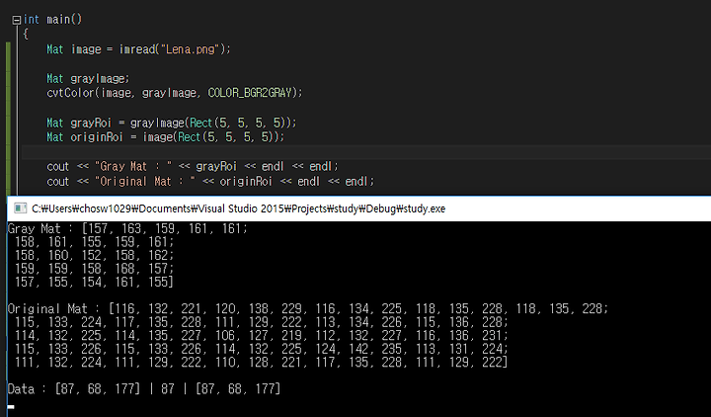Click the study.exe console title path
711x417 pixels.
coord(239,208)
